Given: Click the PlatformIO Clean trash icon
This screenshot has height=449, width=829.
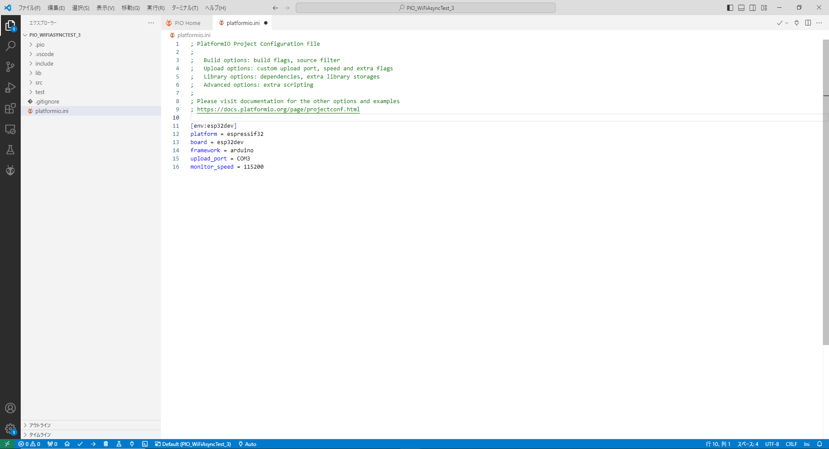Looking at the screenshot, I should (x=106, y=444).
